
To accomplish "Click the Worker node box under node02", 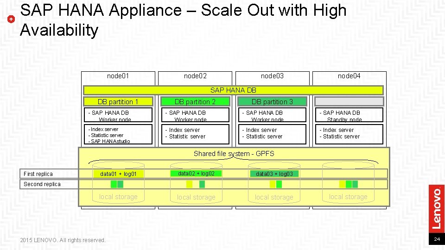I will (x=195, y=115).
